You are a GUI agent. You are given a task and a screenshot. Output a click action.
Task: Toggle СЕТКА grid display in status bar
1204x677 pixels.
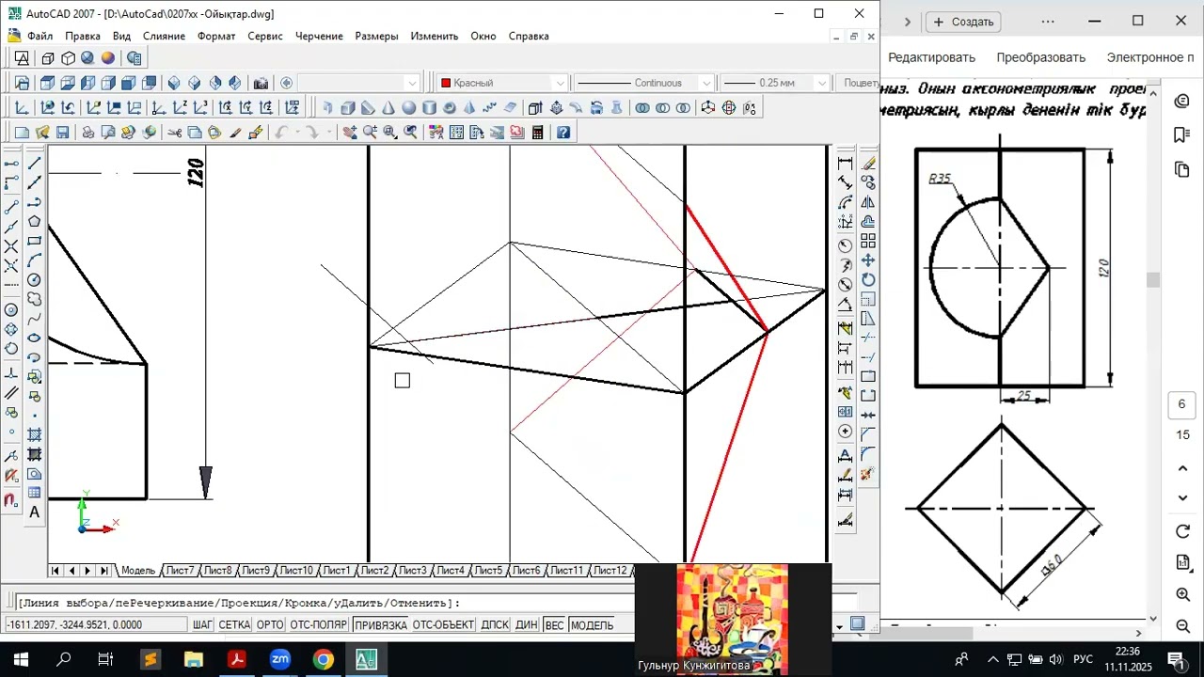point(234,625)
